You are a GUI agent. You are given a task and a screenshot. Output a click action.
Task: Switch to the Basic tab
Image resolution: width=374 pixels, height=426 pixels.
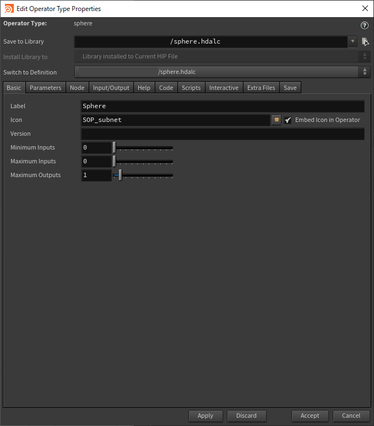(x=14, y=88)
